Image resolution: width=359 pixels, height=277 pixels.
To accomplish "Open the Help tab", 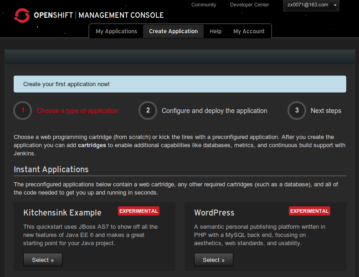I will [215, 31].
